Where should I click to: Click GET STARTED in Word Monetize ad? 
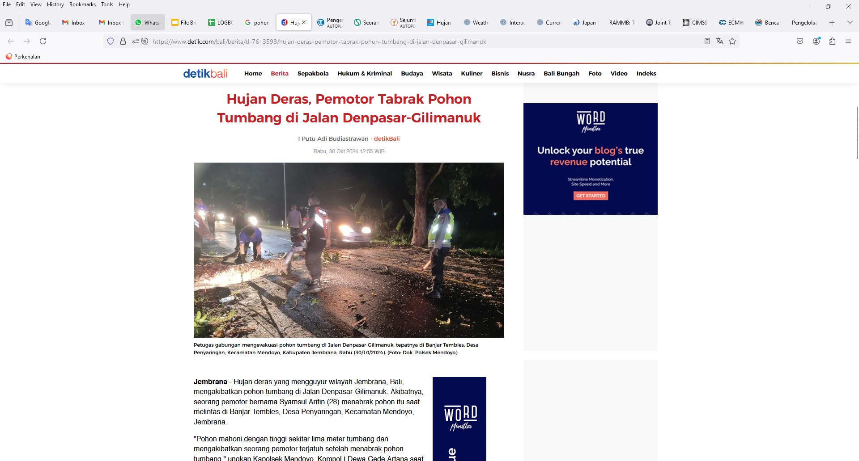click(591, 196)
